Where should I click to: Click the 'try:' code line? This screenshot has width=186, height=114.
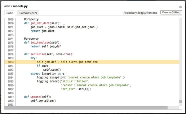click(33, 58)
